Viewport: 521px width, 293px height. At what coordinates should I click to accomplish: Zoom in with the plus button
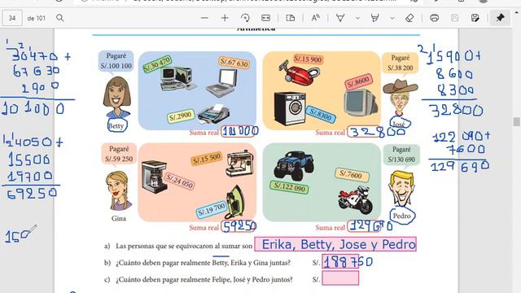(225, 18)
